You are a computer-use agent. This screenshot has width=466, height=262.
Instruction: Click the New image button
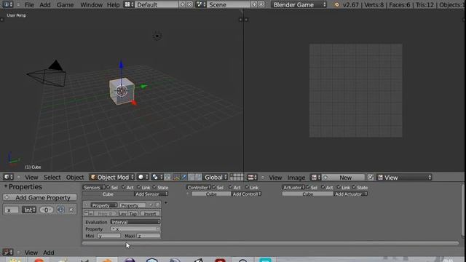(343, 178)
